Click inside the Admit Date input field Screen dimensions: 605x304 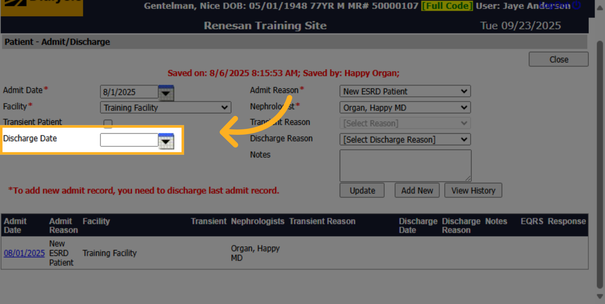129,92
